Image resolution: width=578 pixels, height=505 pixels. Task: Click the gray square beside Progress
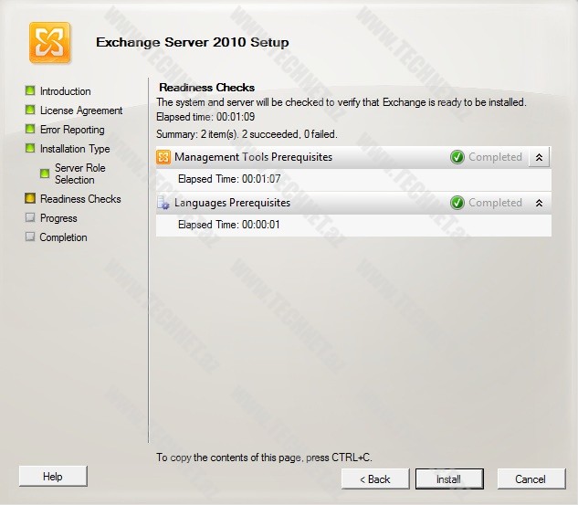click(x=30, y=217)
